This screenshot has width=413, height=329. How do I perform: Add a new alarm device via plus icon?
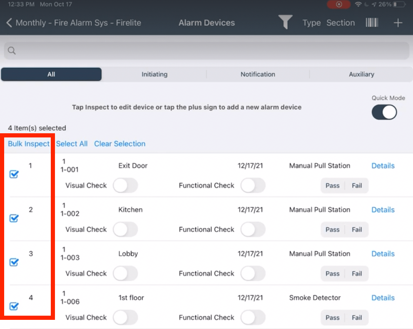pos(398,23)
